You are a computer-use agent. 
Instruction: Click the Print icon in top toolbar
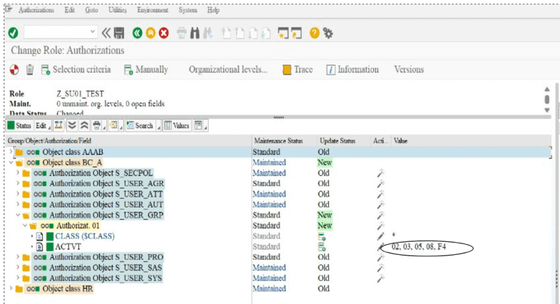click(x=182, y=32)
